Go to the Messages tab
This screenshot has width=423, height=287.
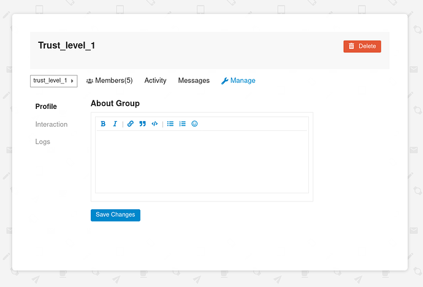(194, 81)
